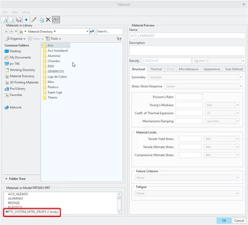Select Material Directory in Common Folders
This screenshot has width=248, height=225.
[19, 76]
